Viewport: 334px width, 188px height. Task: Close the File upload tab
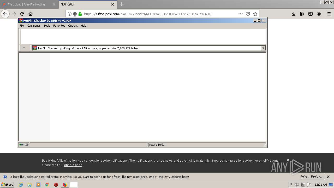click(54, 4)
